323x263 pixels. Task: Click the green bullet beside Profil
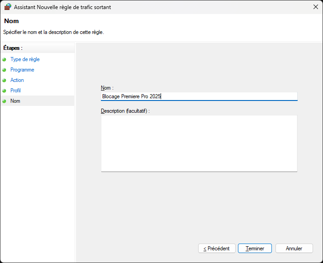(4, 91)
